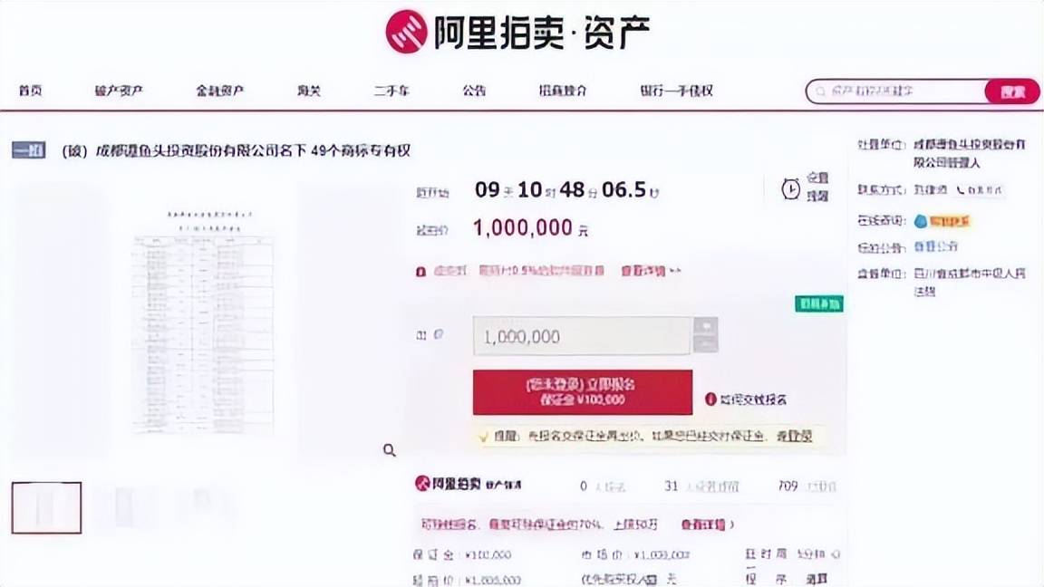The width and height of the screenshot is (1044, 587).
Task: Click the 1,000,000 元 starting price
Action: [x=531, y=228]
